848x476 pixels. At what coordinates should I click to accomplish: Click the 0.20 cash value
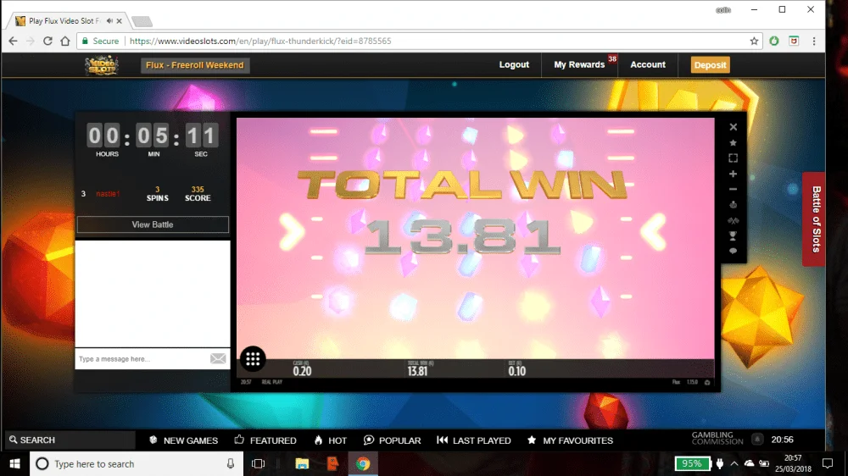[303, 371]
